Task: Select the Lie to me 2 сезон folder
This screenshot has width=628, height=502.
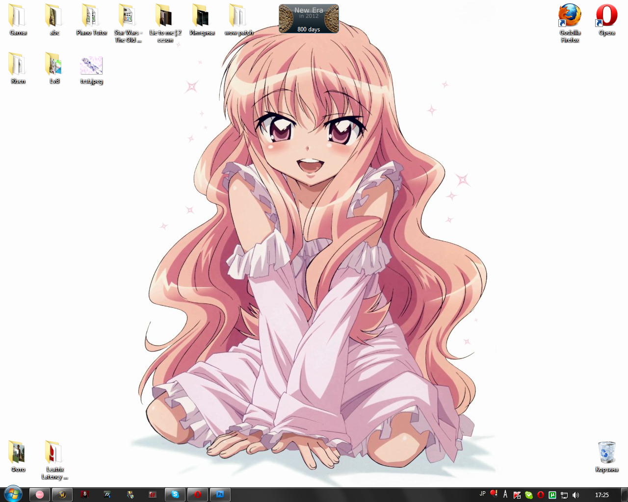Action: [x=165, y=23]
